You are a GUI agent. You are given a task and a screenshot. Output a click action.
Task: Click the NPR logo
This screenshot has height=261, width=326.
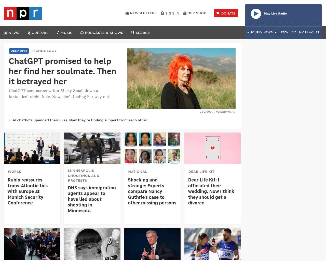pyautogui.click(x=23, y=13)
